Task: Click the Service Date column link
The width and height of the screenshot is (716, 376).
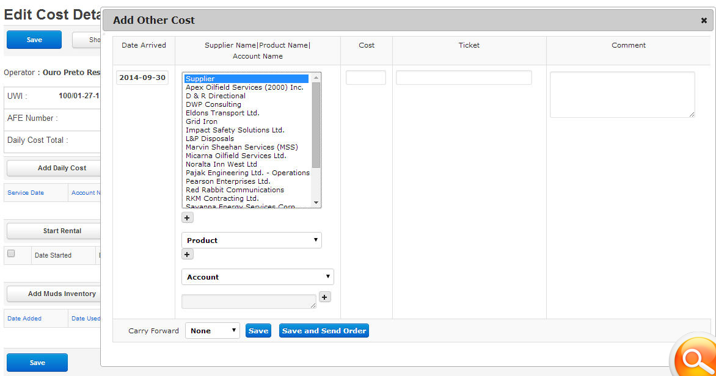Action: coord(26,192)
